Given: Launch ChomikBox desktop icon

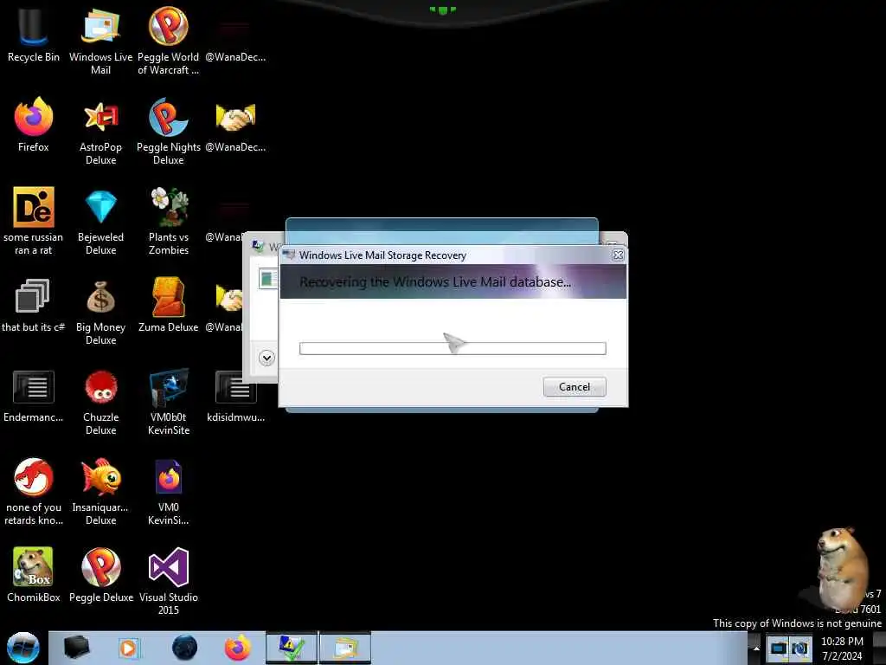Looking at the screenshot, I should pyautogui.click(x=34, y=575).
